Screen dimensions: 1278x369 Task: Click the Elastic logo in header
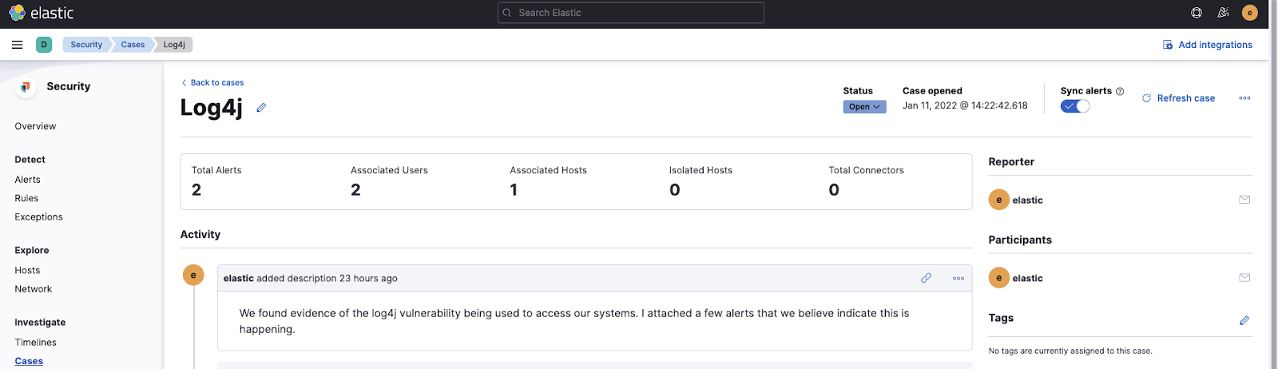tap(42, 13)
